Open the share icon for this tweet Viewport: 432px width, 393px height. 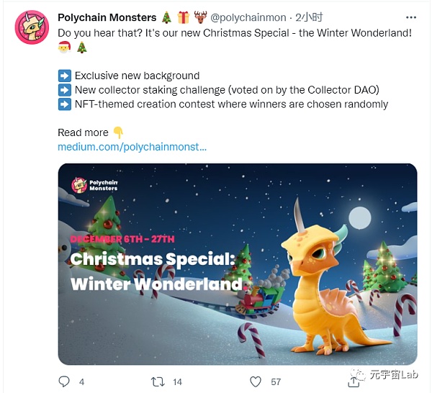(352, 381)
